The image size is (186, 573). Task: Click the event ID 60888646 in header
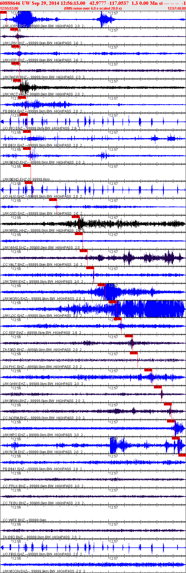(x=10, y=3)
